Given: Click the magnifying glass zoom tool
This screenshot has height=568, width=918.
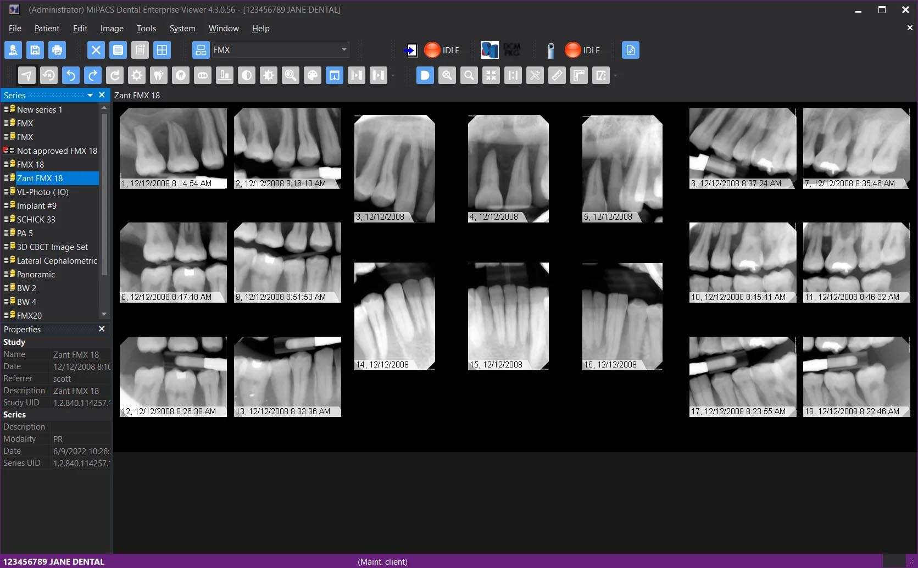Looking at the screenshot, I should click(x=469, y=75).
